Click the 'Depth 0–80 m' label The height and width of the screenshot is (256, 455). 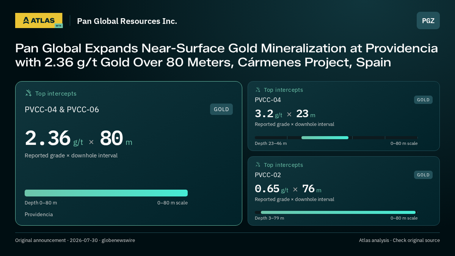[x=41, y=203]
